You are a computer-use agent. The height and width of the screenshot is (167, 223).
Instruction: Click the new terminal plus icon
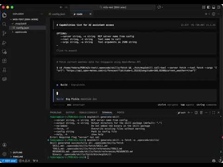189,113
